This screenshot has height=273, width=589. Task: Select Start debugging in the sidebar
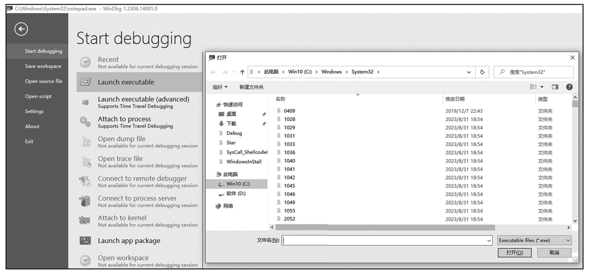coord(37,51)
